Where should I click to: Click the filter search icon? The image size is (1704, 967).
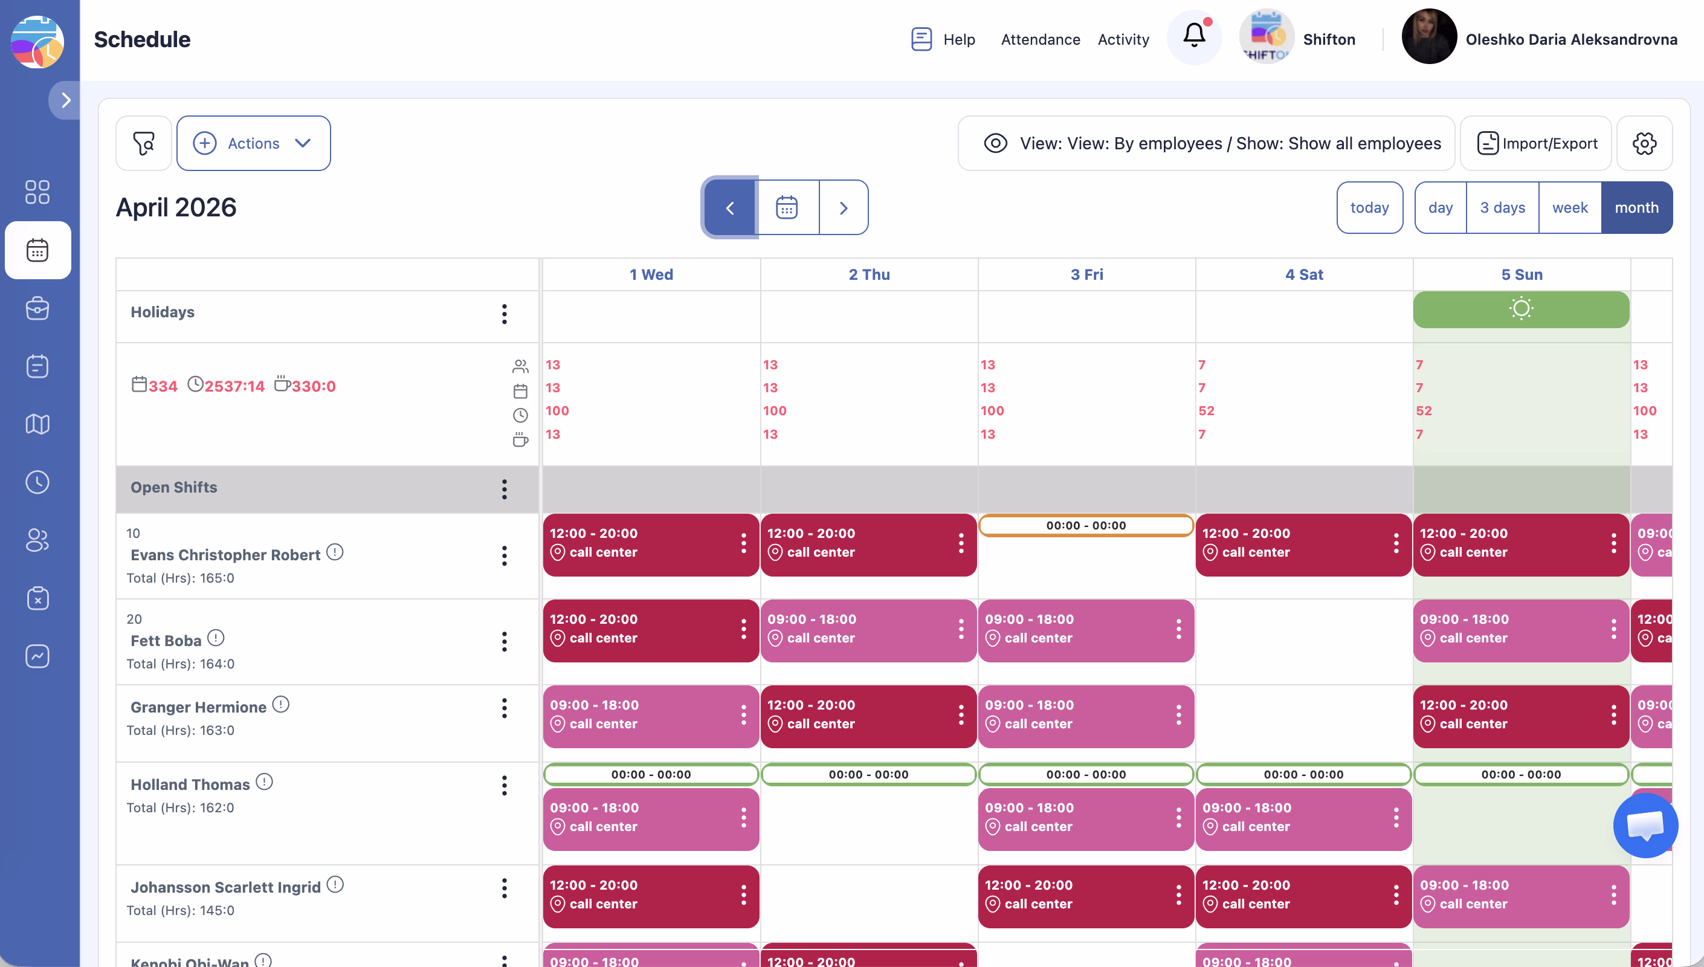(143, 143)
